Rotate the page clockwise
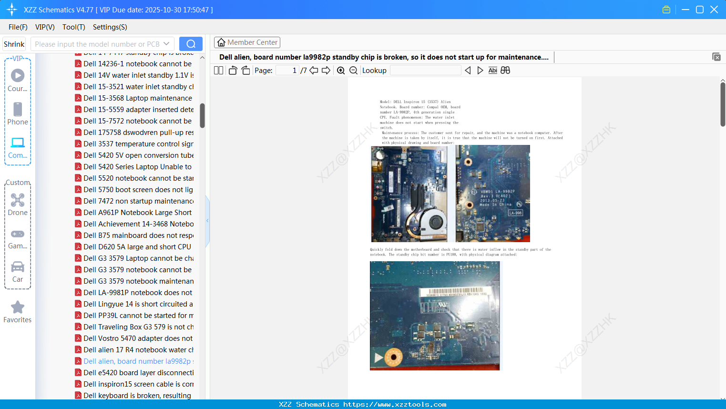The width and height of the screenshot is (726, 409). click(245, 71)
